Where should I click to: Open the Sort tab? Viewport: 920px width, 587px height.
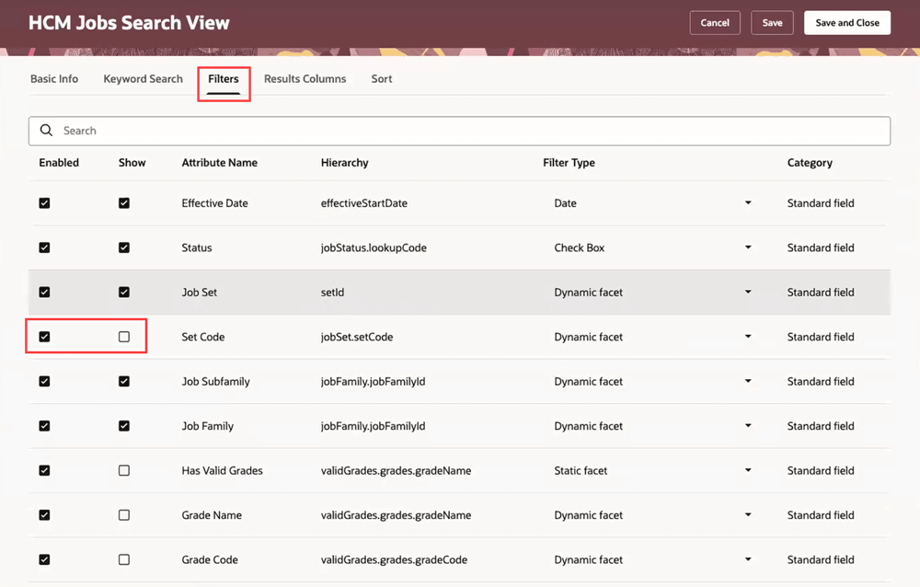click(382, 78)
